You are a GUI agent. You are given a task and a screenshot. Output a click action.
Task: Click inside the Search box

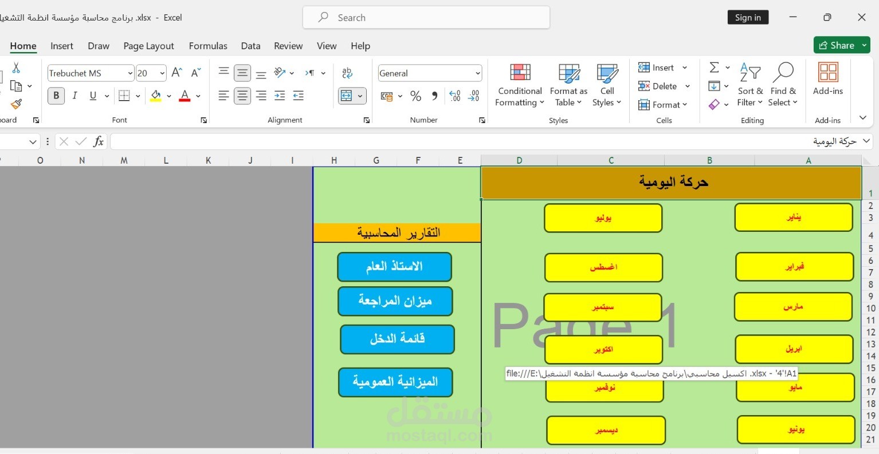[426, 17]
